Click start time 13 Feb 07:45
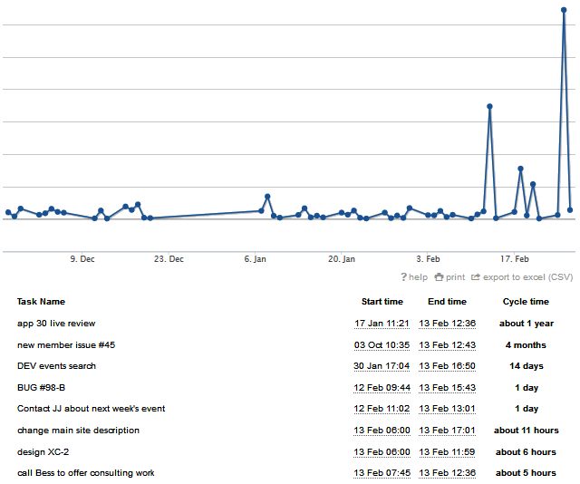The image size is (580, 484). click(x=382, y=473)
